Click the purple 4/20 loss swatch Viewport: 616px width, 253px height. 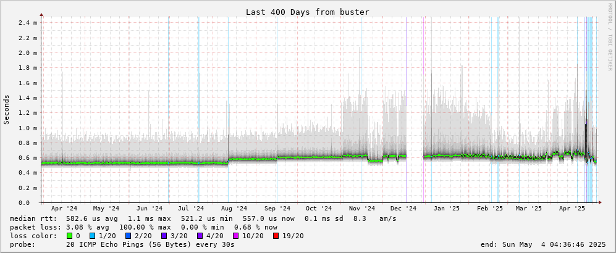[x=201, y=236]
